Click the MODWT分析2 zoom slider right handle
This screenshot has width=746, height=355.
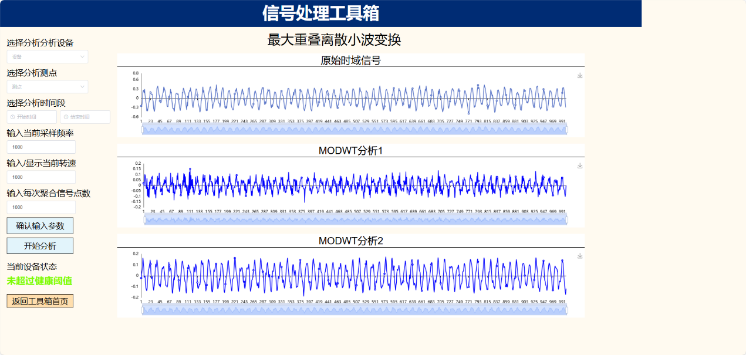(567, 310)
